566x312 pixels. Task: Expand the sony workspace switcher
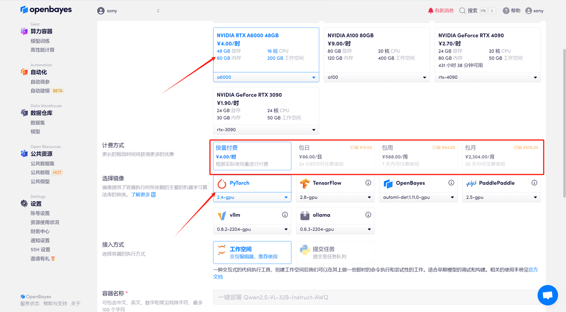click(x=128, y=11)
